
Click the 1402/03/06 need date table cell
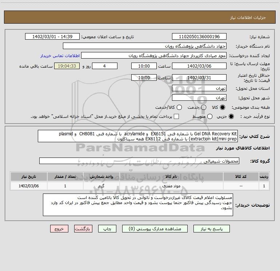coord(29,186)
